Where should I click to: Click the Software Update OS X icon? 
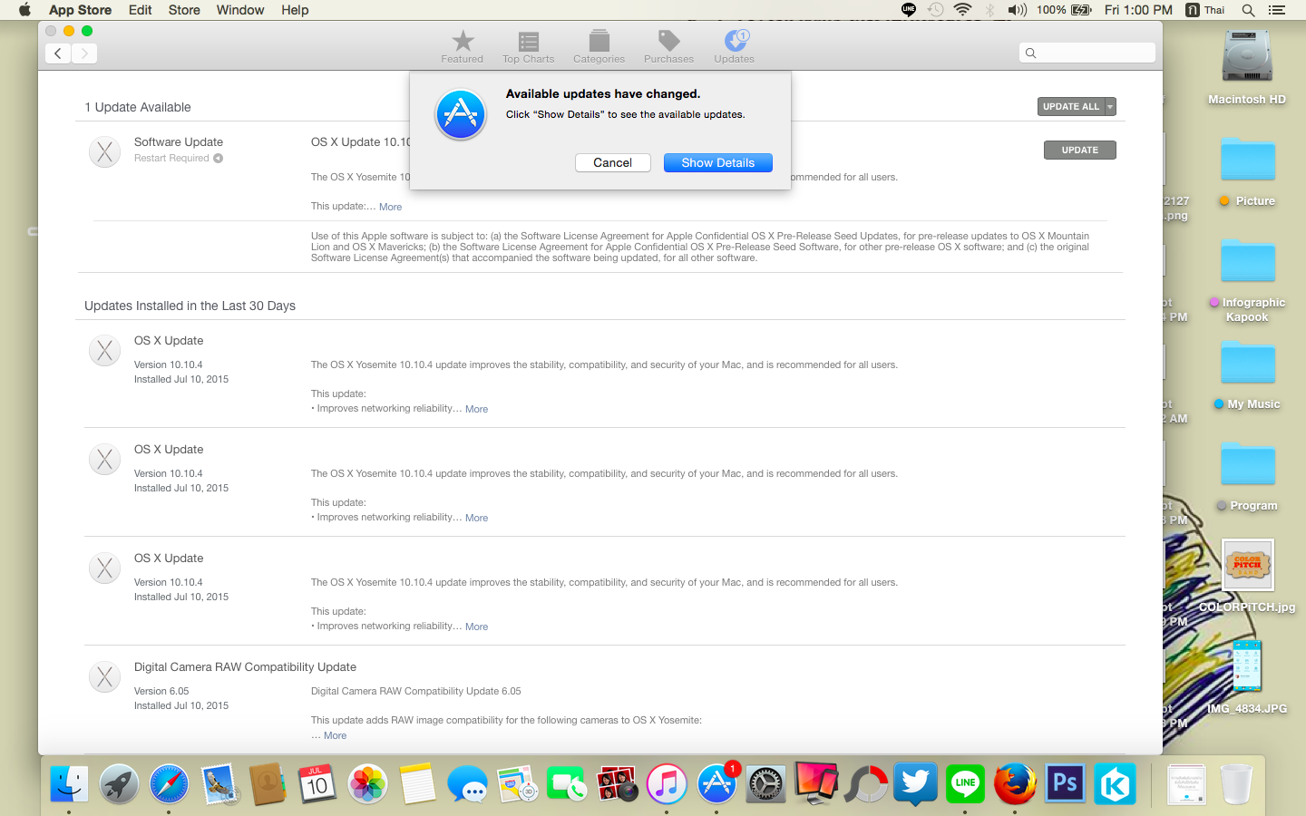point(105,151)
